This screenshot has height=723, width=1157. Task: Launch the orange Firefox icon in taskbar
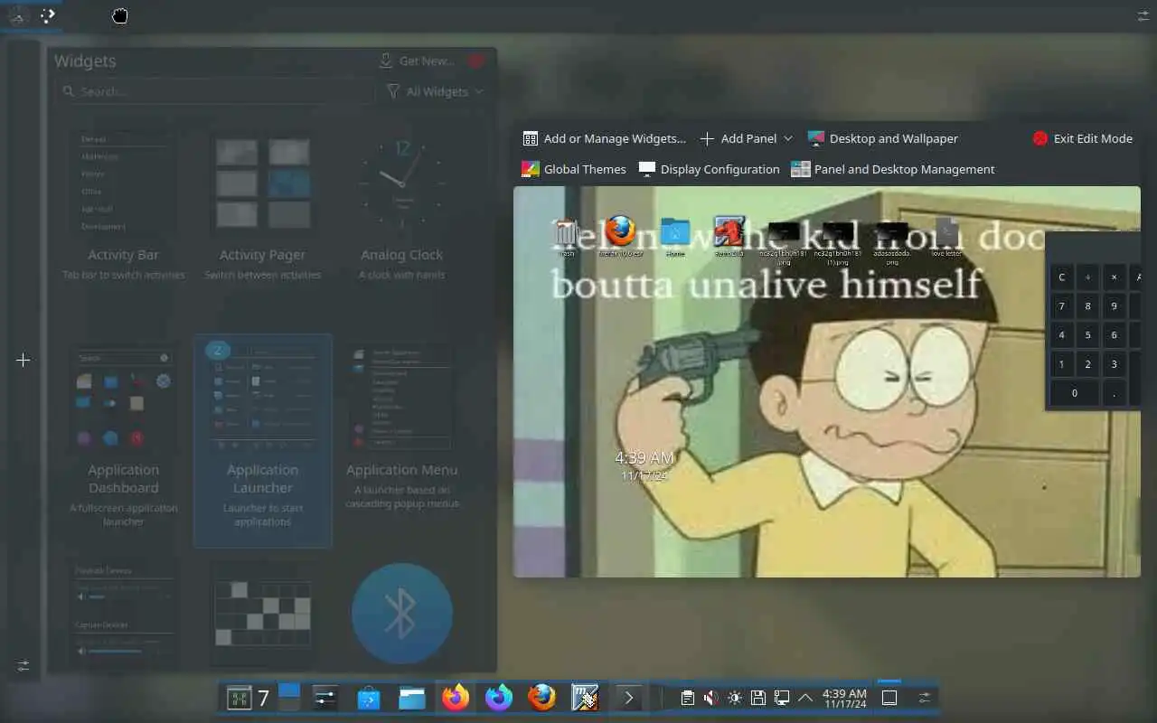click(x=456, y=698)
